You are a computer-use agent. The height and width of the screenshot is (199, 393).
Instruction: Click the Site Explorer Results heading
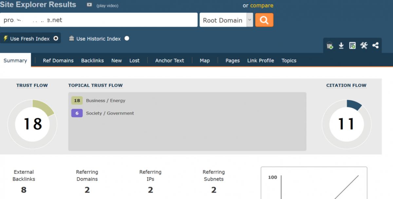click(38, 5)
